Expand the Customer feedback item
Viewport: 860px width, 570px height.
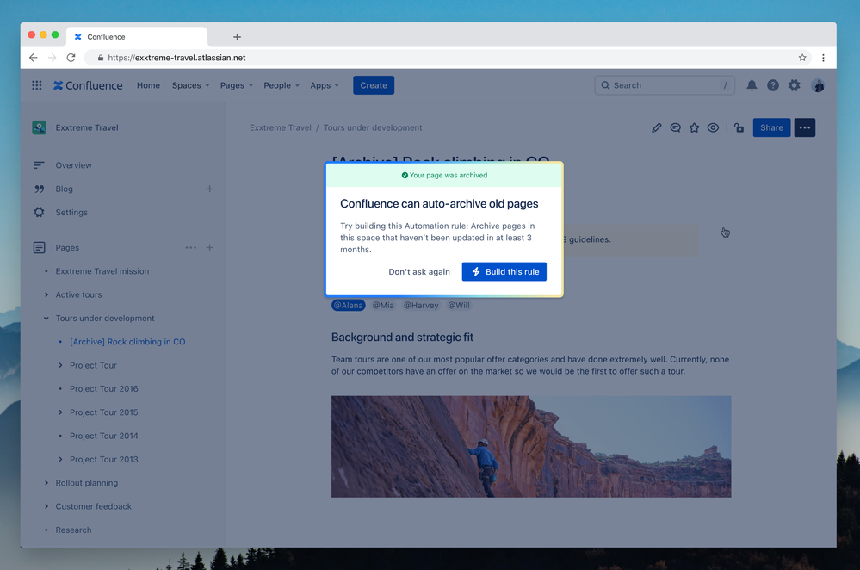46,506
